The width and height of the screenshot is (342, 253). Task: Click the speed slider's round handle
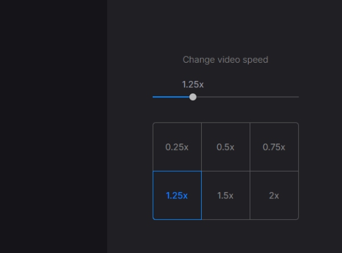193,97
